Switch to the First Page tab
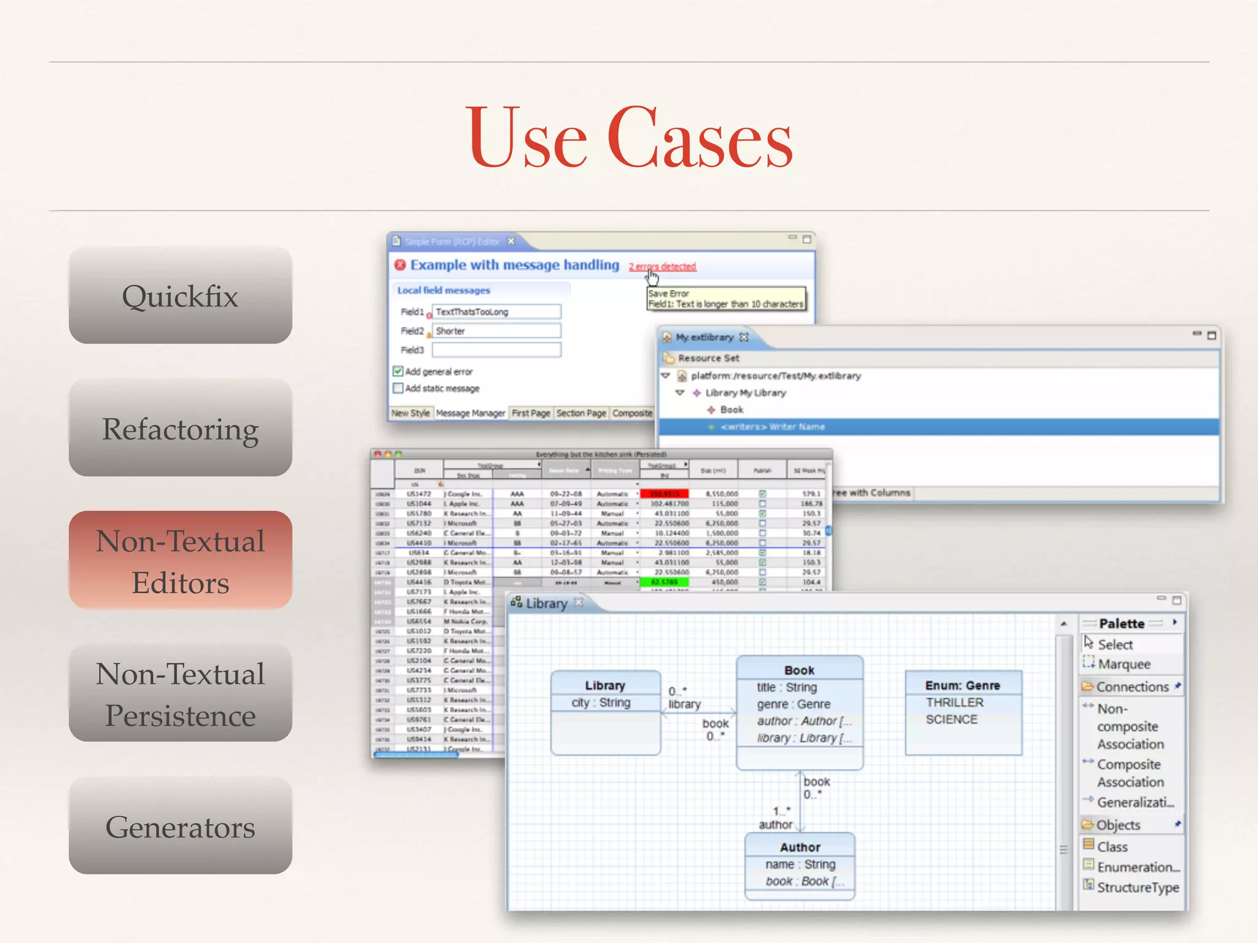Screen dimensions: 1258x943 pyautogui.click(x=531, y=413)
